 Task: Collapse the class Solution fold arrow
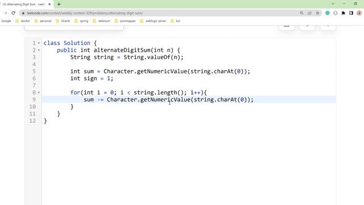39,43
